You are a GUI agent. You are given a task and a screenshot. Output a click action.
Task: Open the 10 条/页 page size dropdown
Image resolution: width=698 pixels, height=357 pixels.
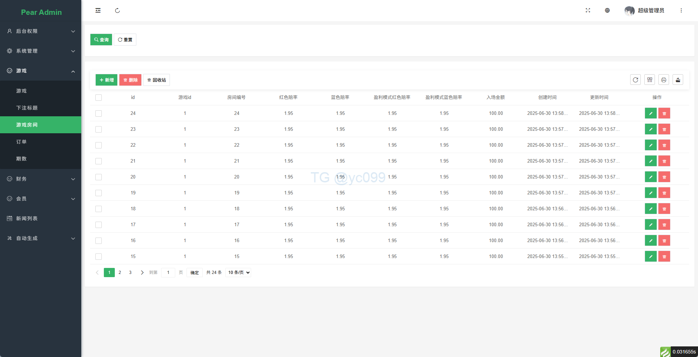238,273
